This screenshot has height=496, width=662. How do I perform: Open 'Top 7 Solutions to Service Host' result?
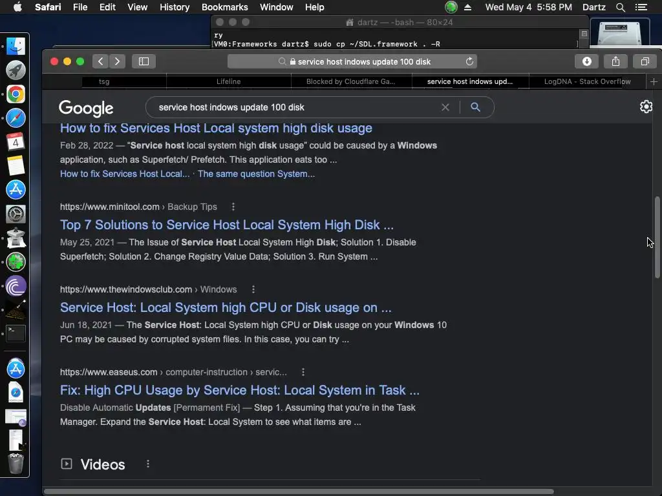[x=227, y=225]
